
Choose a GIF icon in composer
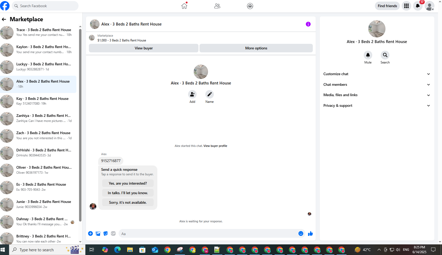point(113,233)
